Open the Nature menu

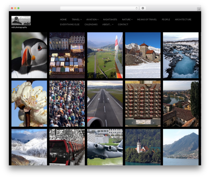pos(126,19)
